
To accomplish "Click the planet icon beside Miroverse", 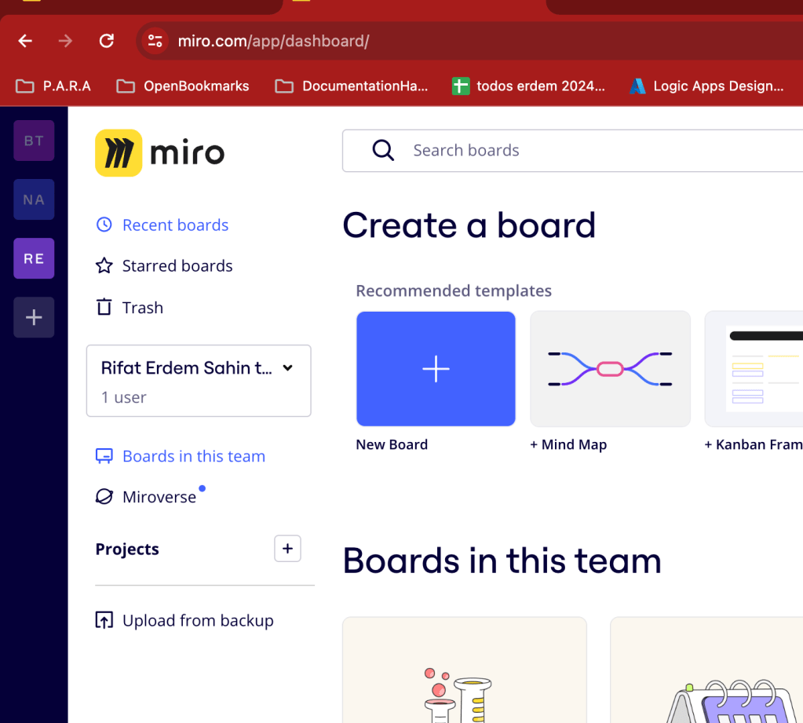I will 104,497.
